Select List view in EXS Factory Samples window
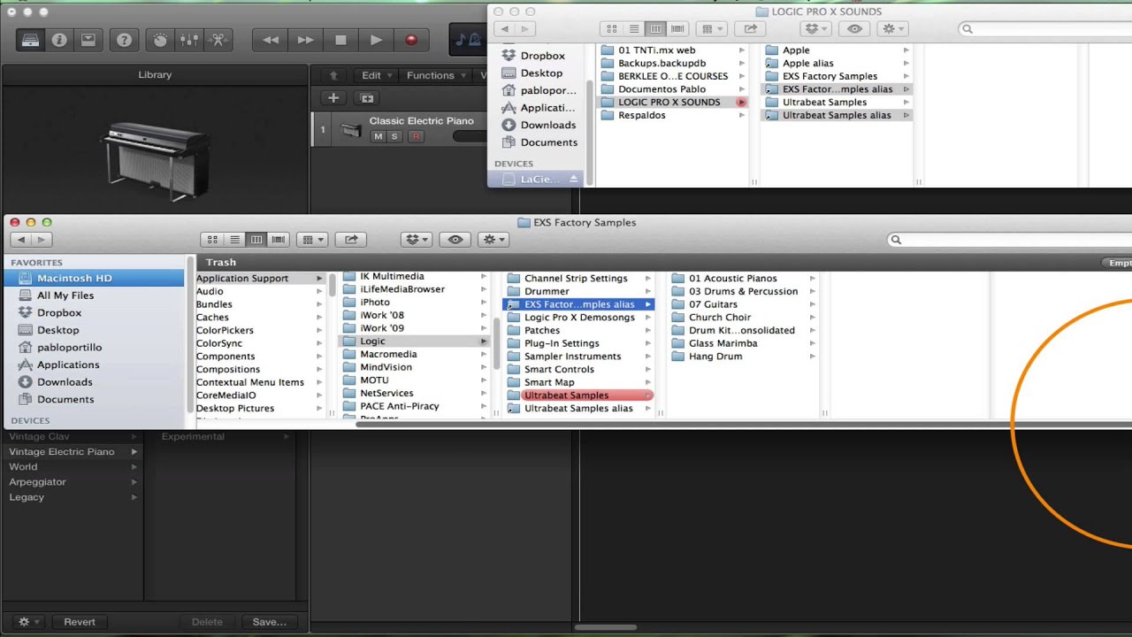This screenshot has width=1132, height=637. coord(234,240)
